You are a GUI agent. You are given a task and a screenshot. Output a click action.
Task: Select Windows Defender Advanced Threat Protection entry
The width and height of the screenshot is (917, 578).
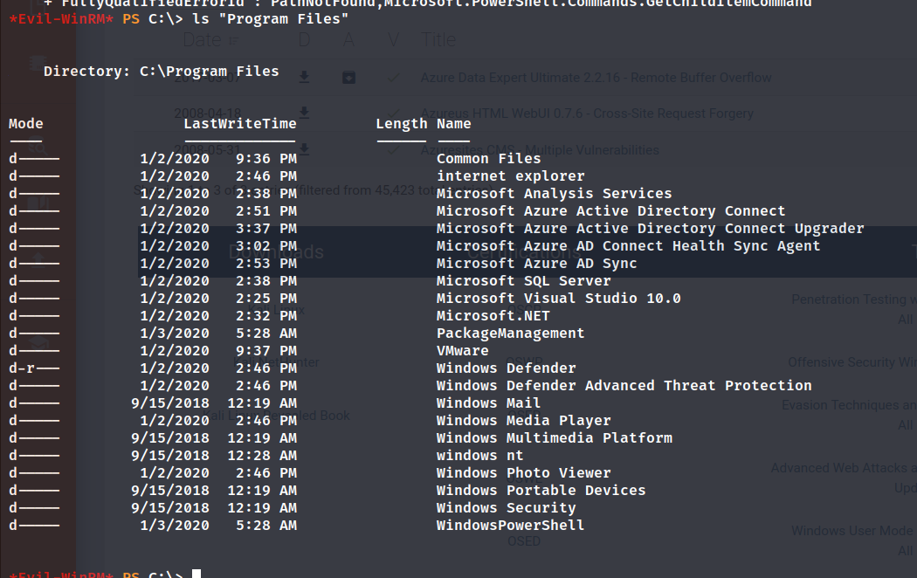624,386
